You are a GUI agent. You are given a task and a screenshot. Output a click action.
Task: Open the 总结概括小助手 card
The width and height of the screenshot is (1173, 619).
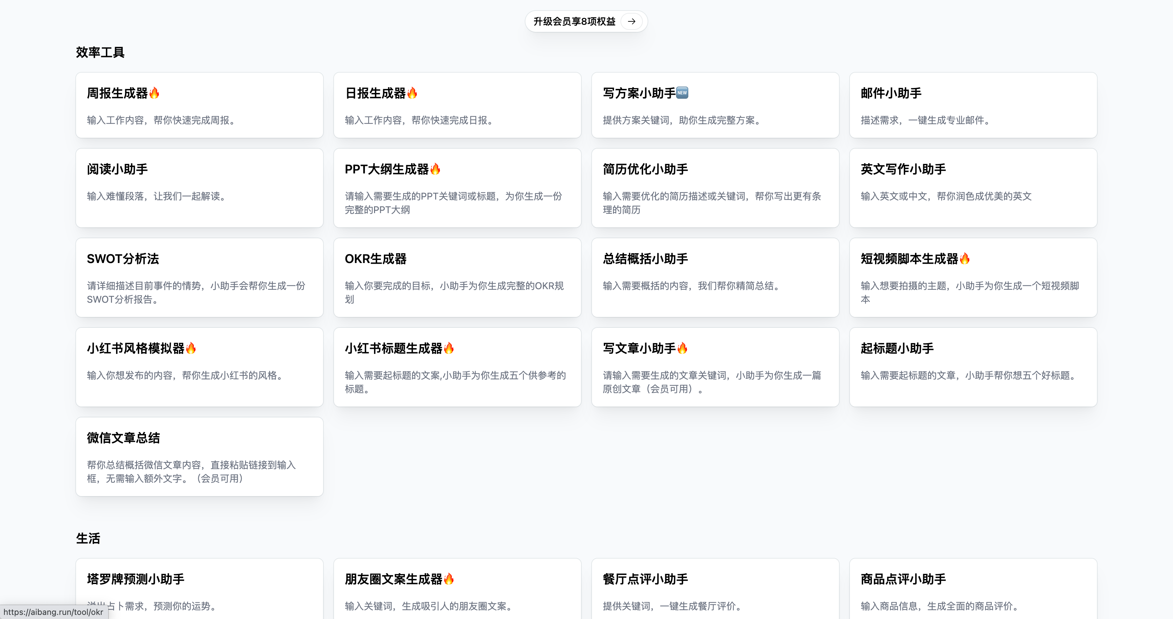point(715,278)
